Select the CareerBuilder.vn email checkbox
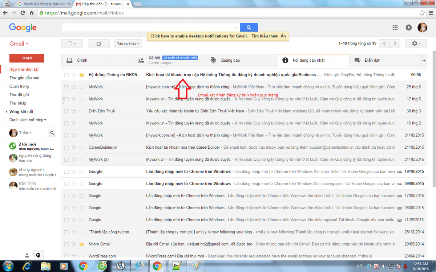The height and width of the screenshot is (272, 436). pyautogui.click(x=66, y=147)
